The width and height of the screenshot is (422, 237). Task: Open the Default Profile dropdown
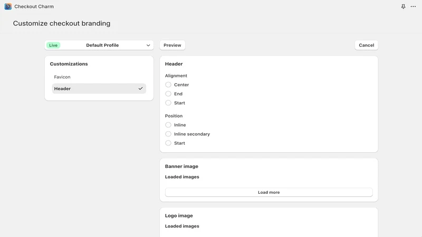click(99, 45)
